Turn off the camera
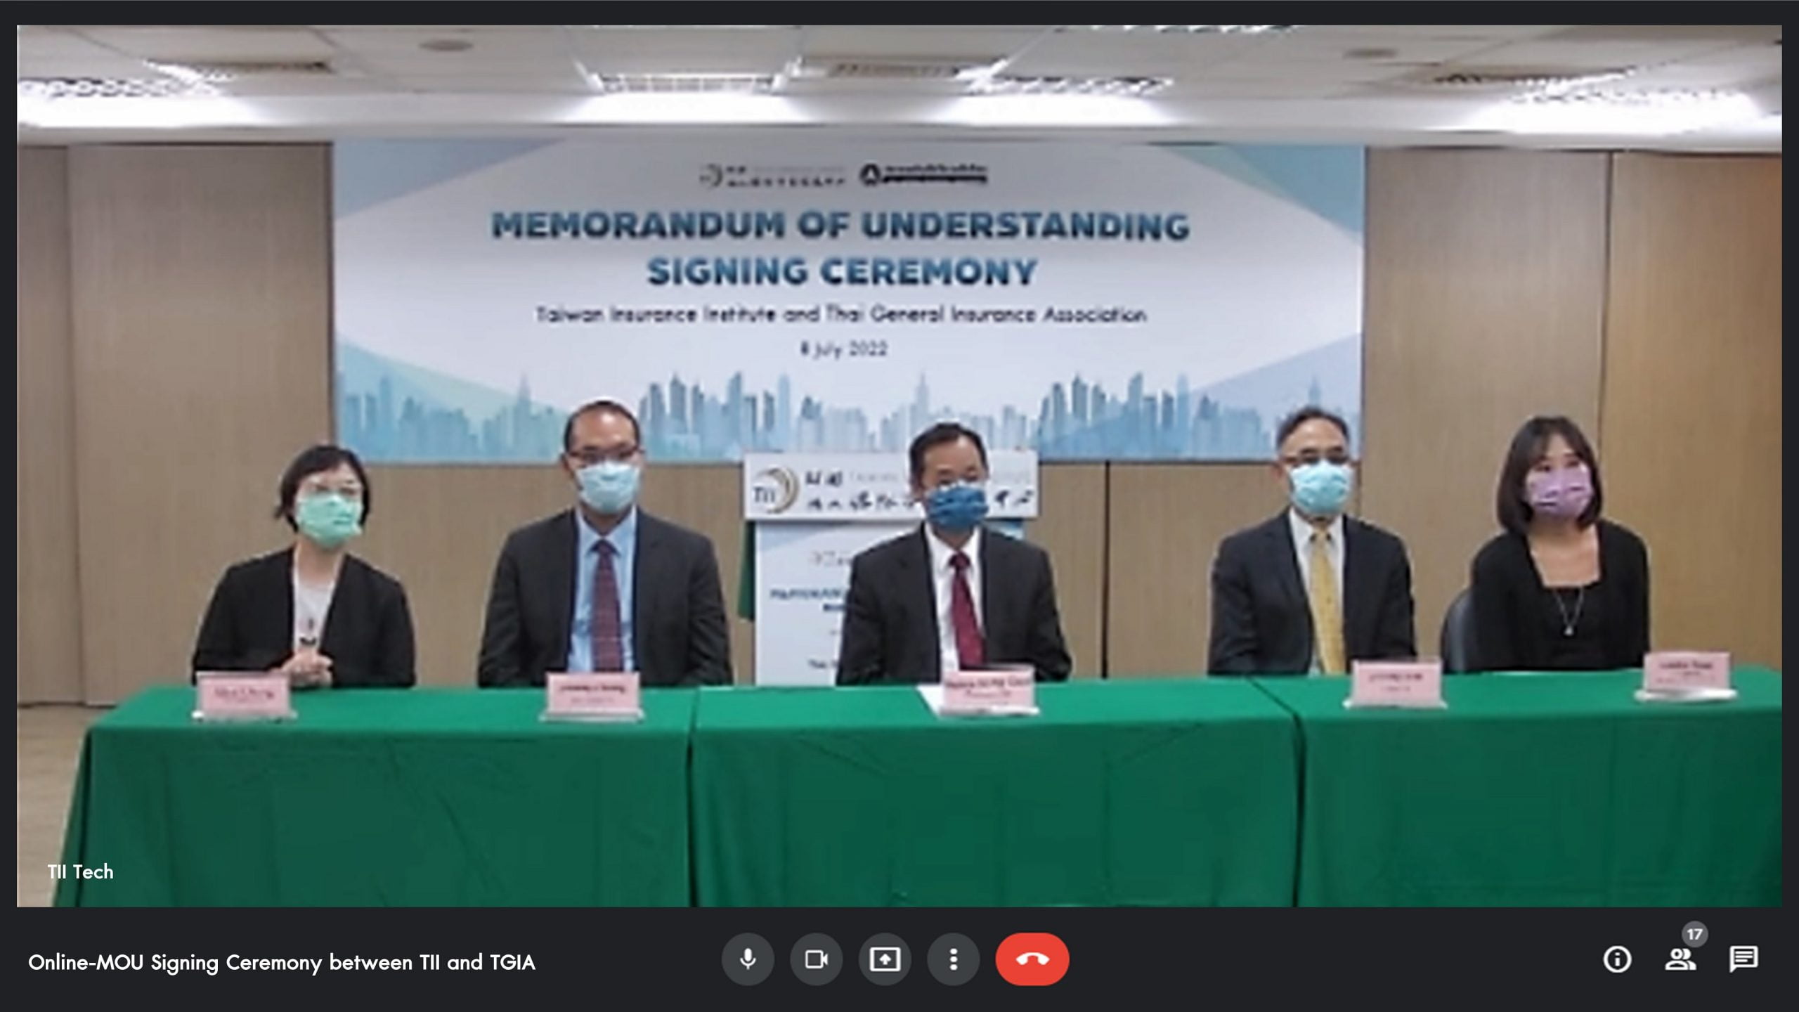This screenshot has height=1012, width=1799. click(x=816, y=959)
